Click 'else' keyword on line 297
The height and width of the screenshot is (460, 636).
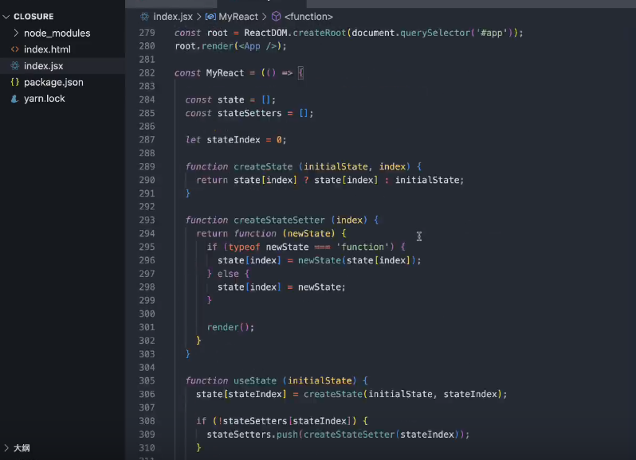tap(228, 274)
